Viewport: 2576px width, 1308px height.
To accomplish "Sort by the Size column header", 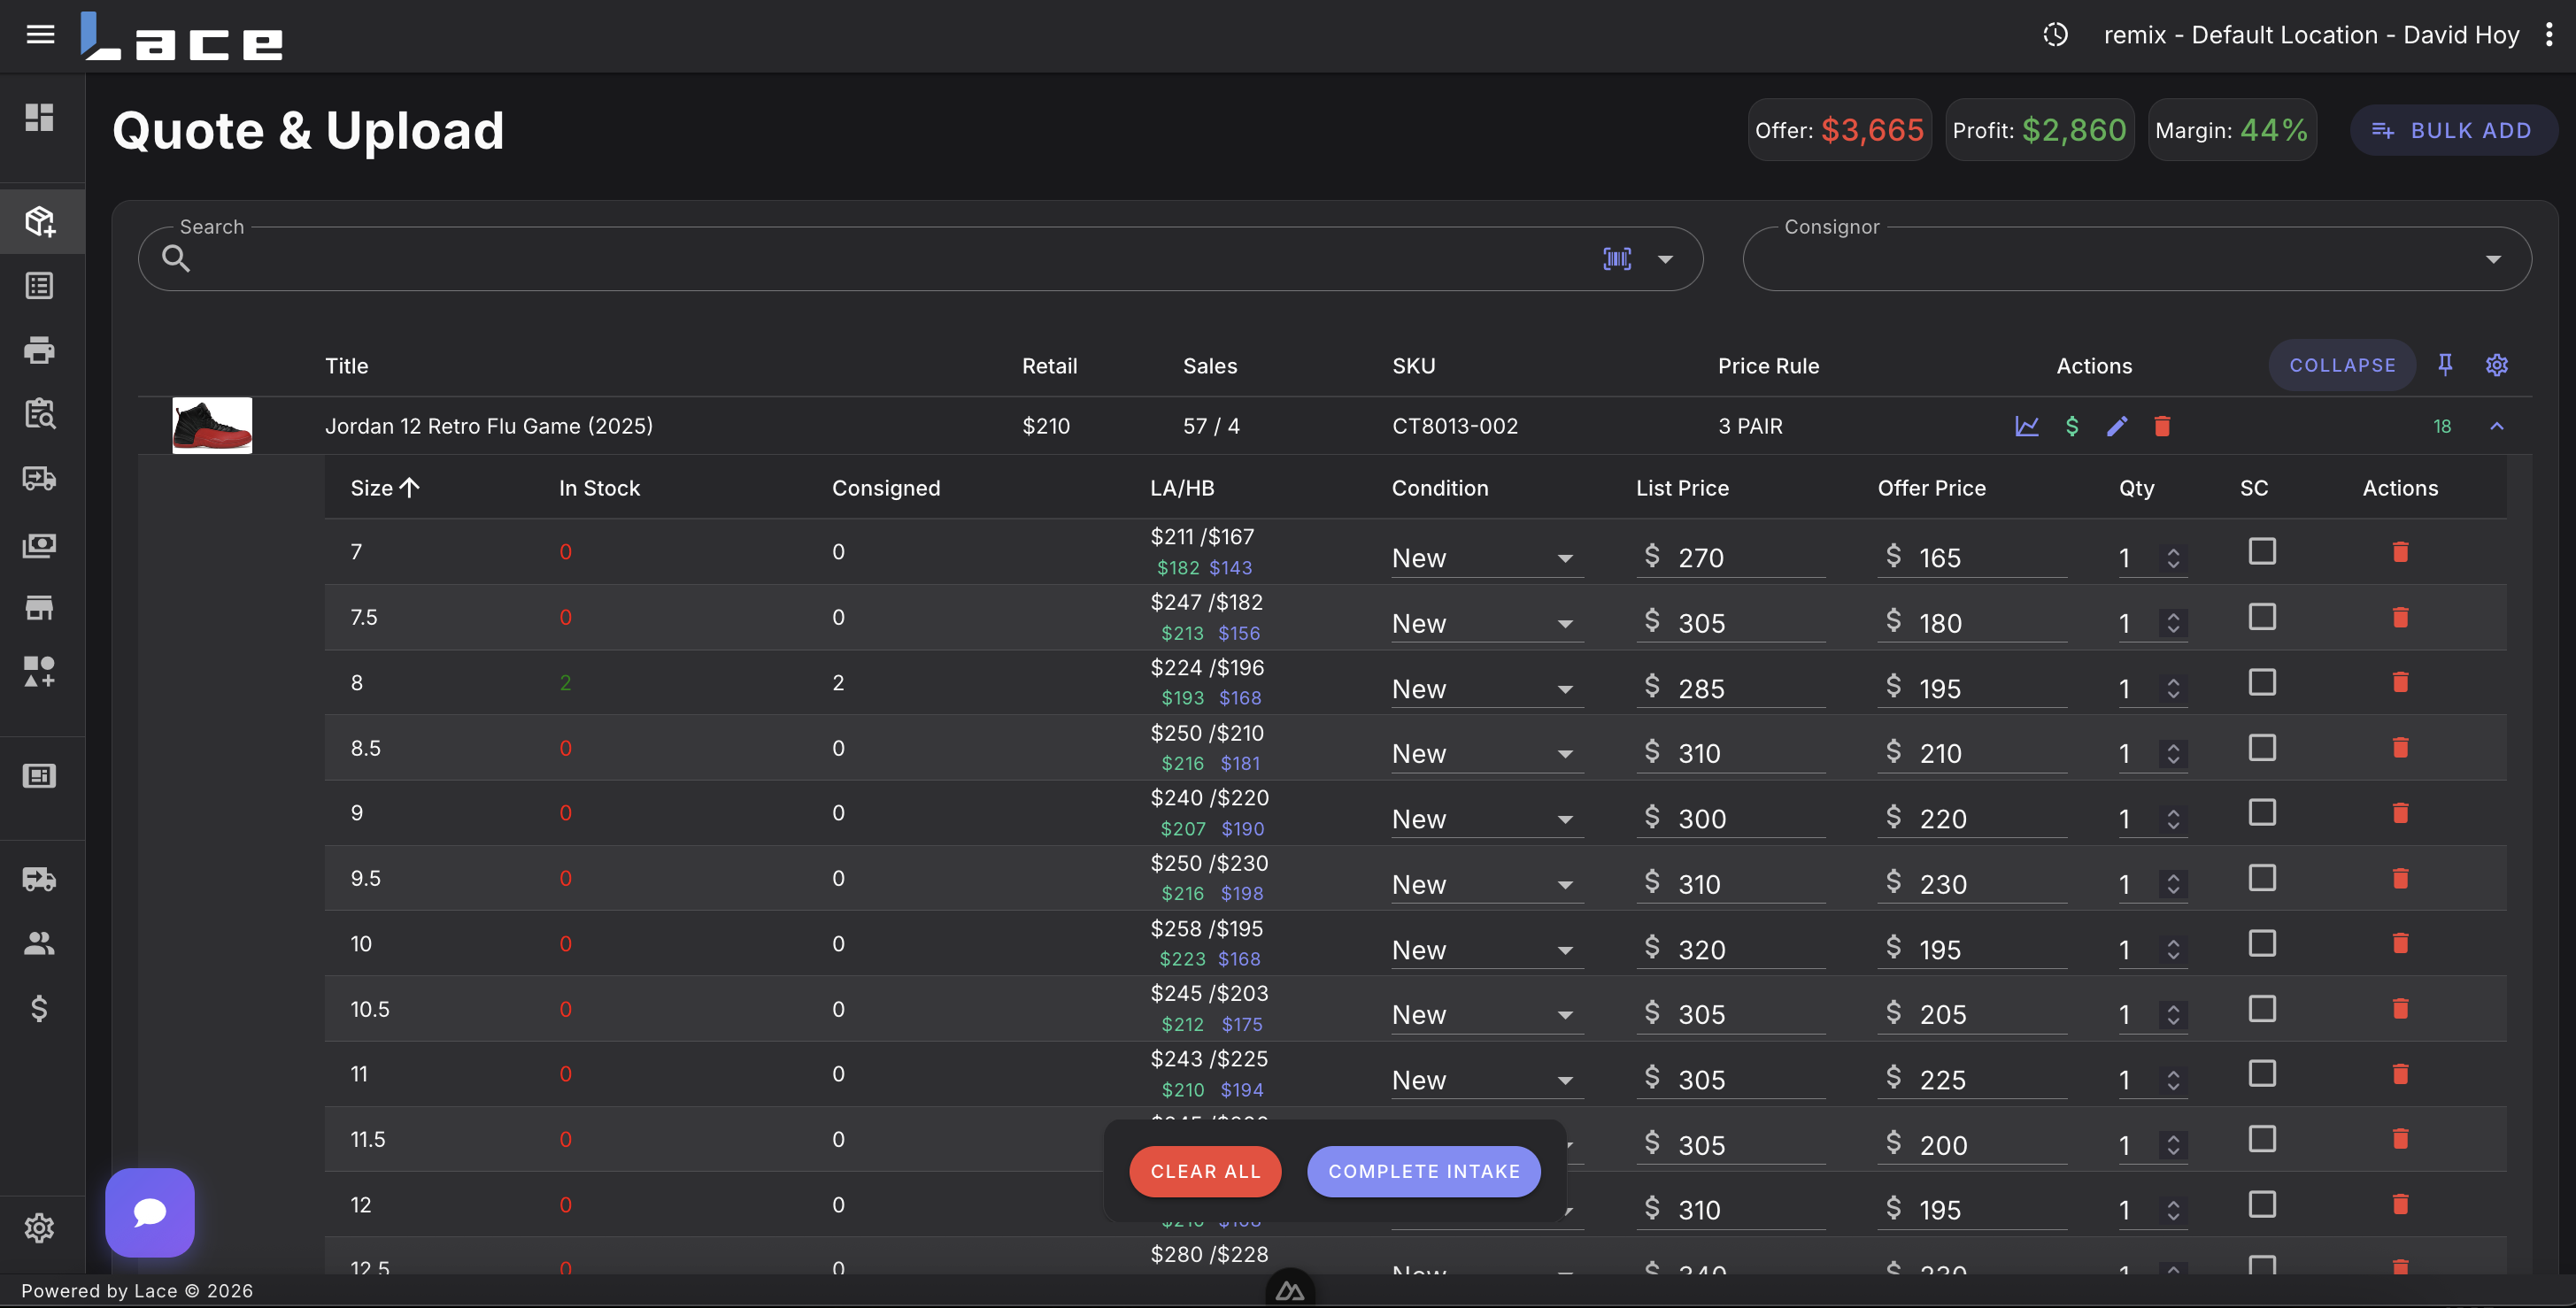I will pyautogui.click(x=385, y=488).
